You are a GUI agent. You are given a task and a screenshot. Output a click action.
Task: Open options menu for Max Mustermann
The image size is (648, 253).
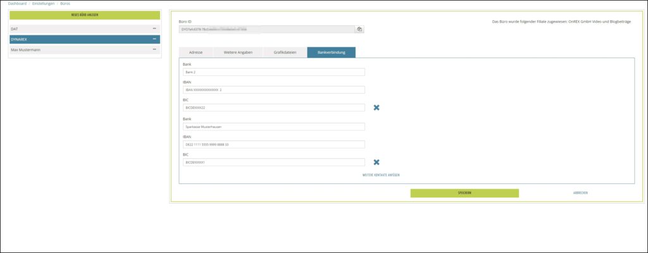pos(154,49)
